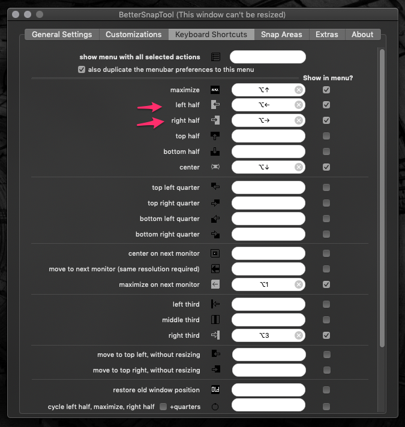Screen dimensions: 405x427
Task: Click the bottom right quarter icon
Action: [215, 234]
